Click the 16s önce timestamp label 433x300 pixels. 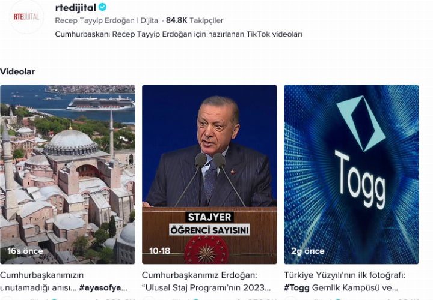(25, 251)
